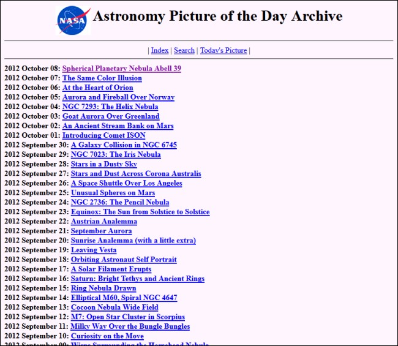Select NGC 7293: The Helix Nebula
Screen dimensions: 398x346
click(x=110, y=107)
